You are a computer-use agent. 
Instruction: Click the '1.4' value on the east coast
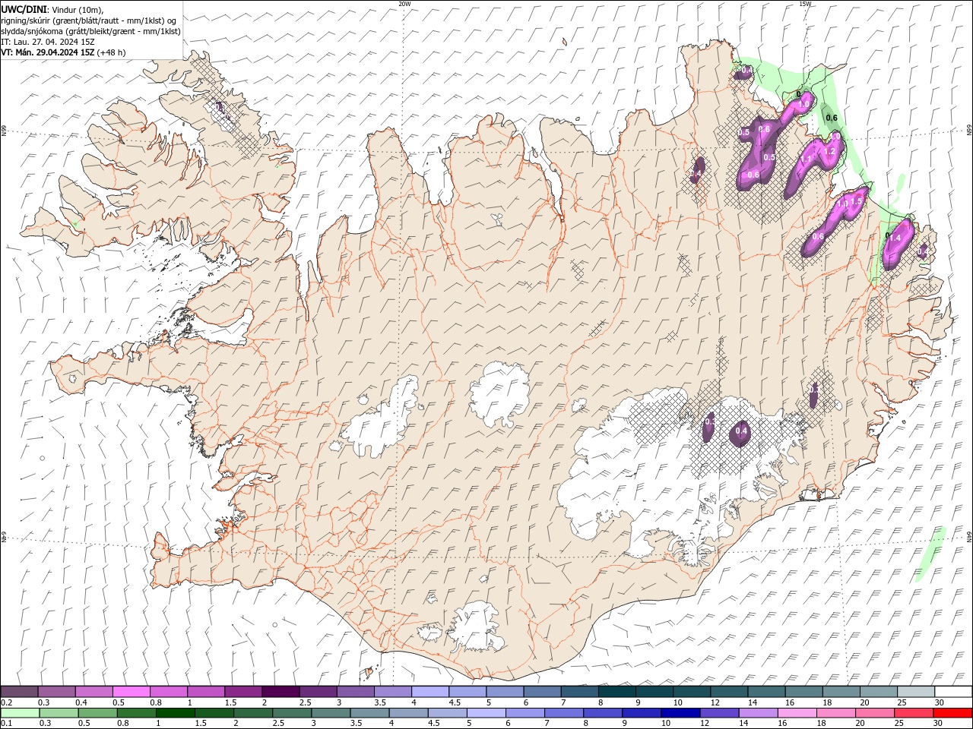click(894, 238)
